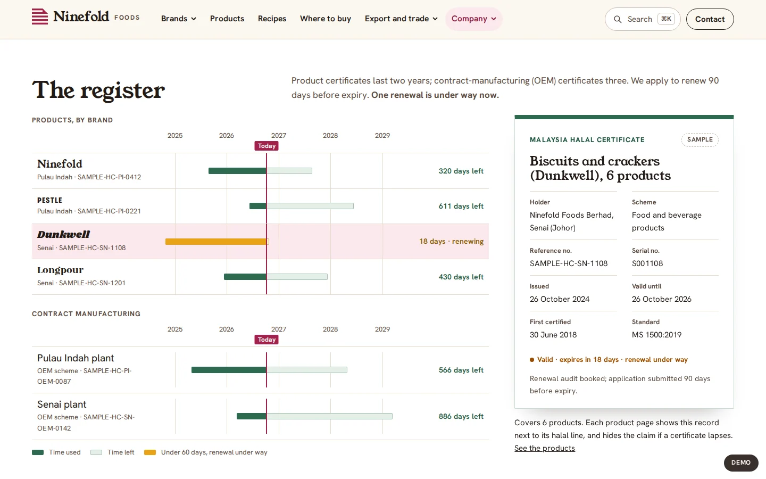Click the search magnifier icon
This screenshot has width=766, height=479.
click(618, 19)
